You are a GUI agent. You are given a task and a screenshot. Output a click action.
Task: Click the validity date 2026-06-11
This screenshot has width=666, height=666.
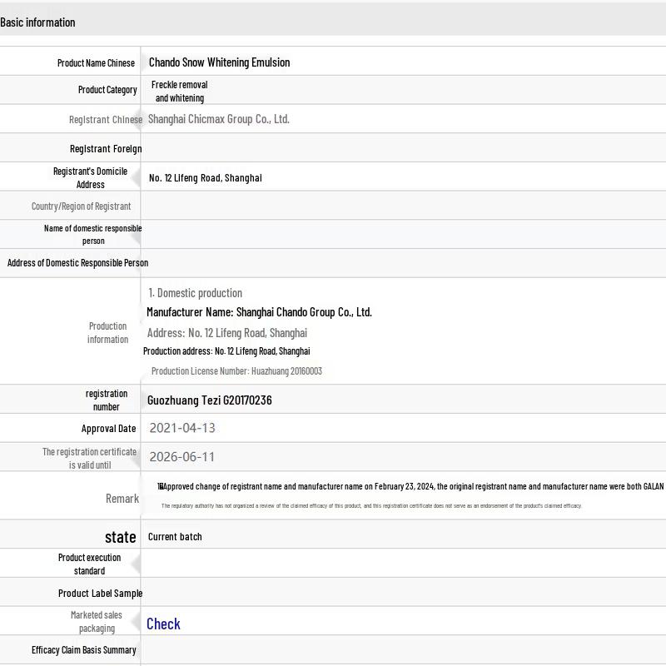click(182, 457)
